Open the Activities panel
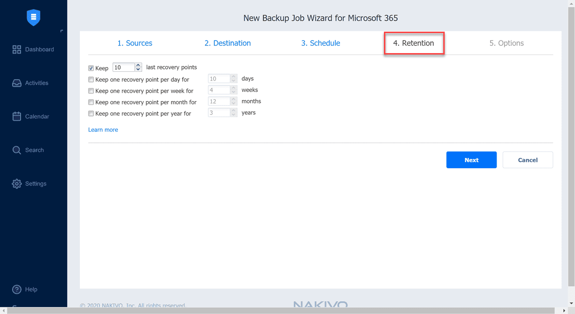The image size is (575, 314). click(34, 82)
